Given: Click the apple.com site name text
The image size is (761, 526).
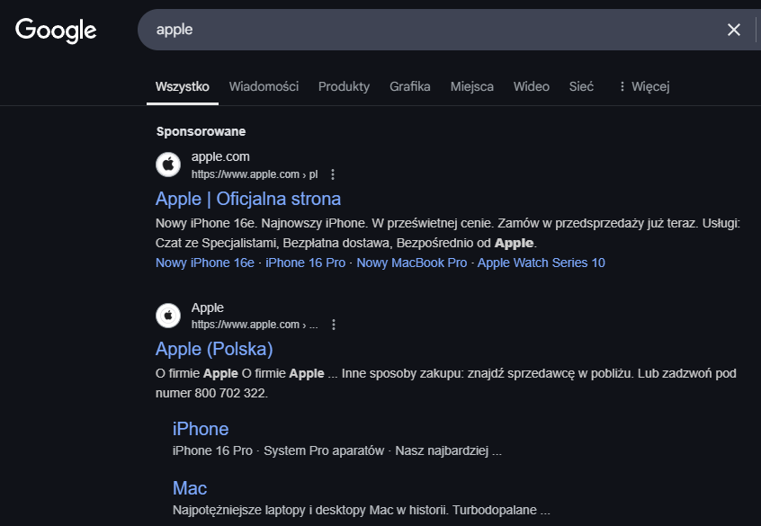Looking at the screenshot, I should (220, 156).
